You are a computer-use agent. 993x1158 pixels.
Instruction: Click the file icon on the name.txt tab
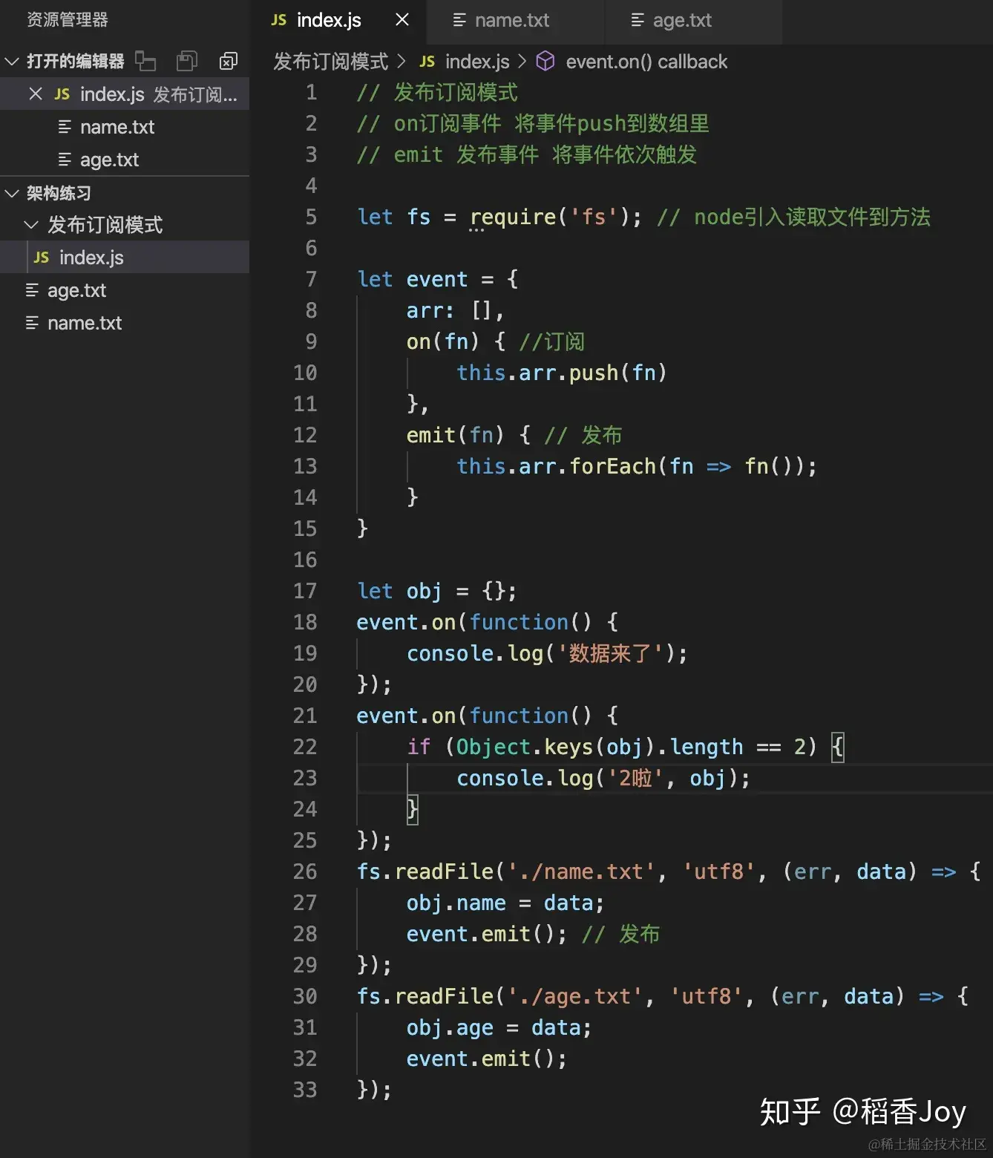coord(459,20)
